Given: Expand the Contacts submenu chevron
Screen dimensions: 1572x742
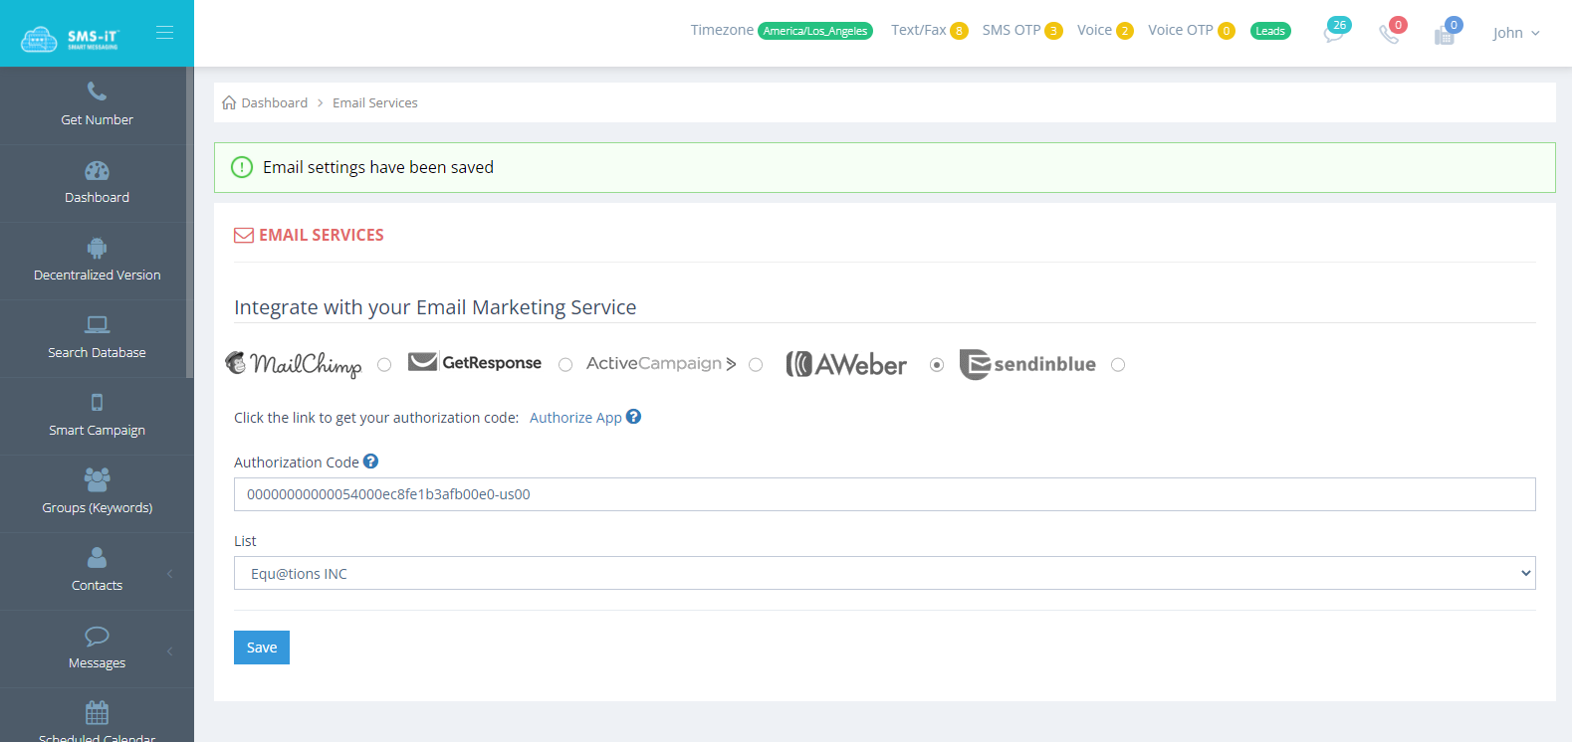Looking at the screenshot, I should coord(170,574).
